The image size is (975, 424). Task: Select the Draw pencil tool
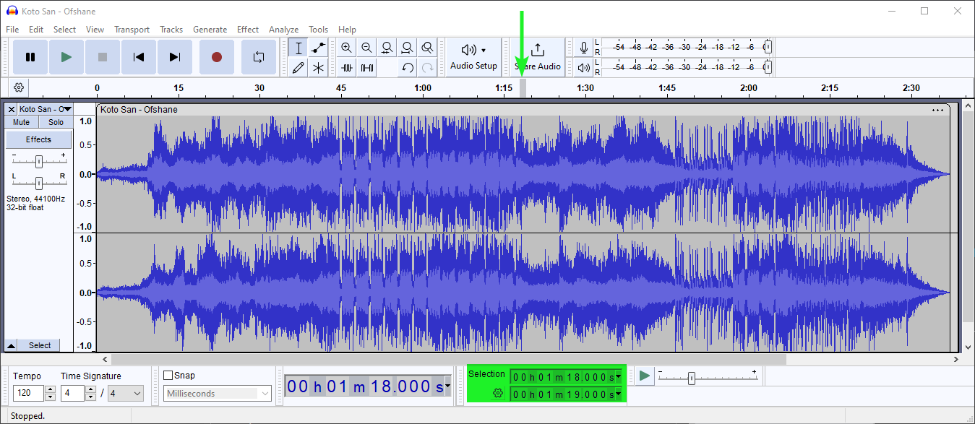coord(298,68)
